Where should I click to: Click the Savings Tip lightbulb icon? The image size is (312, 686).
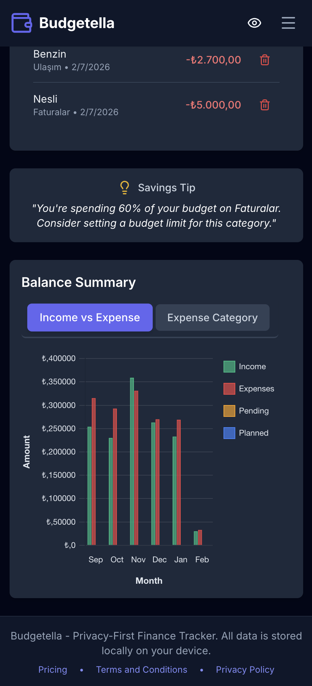point(124,187)
